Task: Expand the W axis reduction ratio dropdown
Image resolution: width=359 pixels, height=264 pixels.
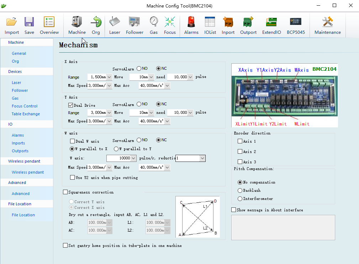Action: coord(202,158)
